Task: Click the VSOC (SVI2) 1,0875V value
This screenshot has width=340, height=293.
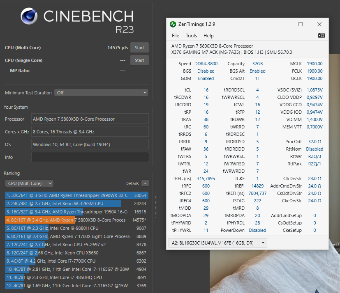Action: tap(315, 90)
